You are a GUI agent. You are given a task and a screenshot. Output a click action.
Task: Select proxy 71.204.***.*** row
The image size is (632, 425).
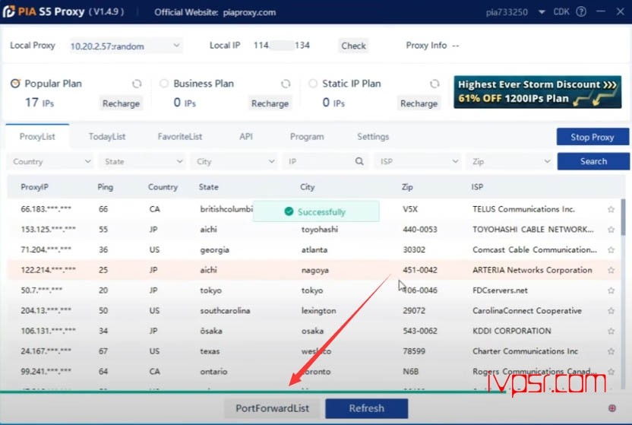tap(314, 250)
